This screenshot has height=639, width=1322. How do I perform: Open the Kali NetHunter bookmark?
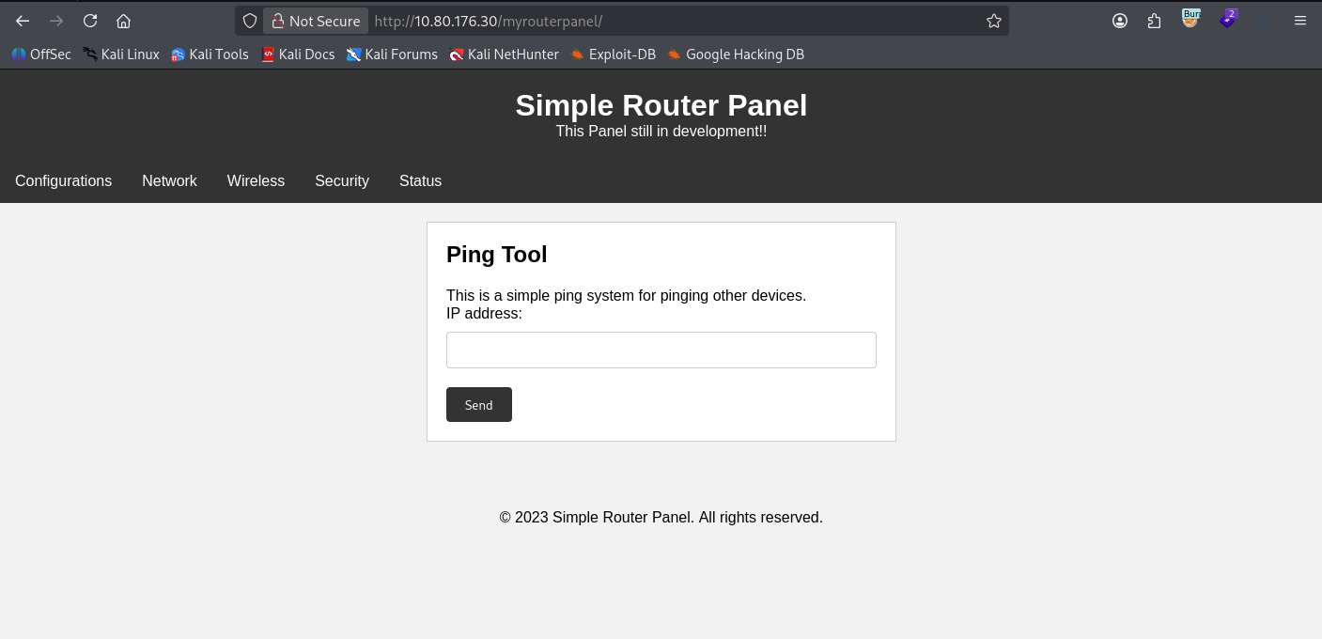point(504,55)
